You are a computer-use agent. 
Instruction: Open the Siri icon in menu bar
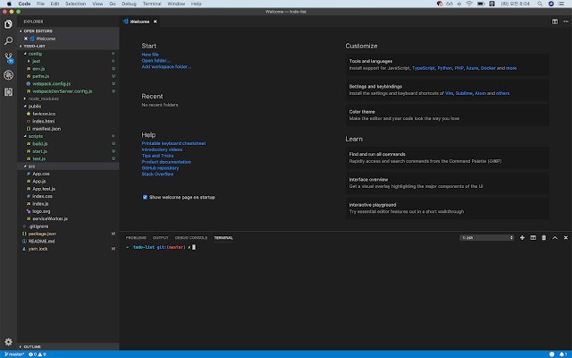(551, 4)
